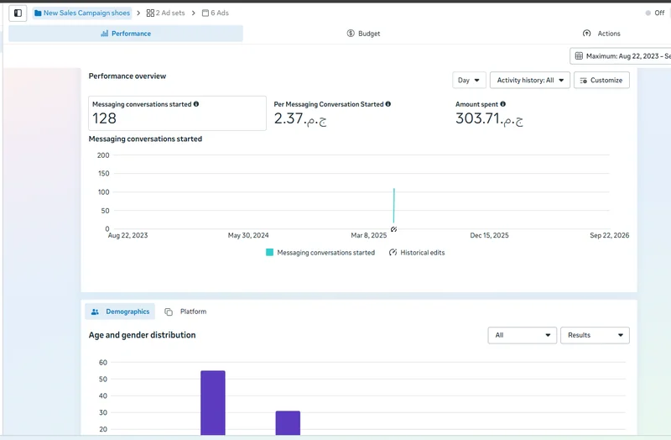671x440 pixels.
Task: Toggle Messaging conversations started legend label
Action: 326,253
